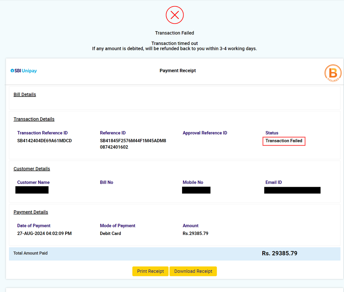This screenshot has width=344, height=292.
Task: Click the 'Customer Name' label
Action: click(x=33, y=182)
